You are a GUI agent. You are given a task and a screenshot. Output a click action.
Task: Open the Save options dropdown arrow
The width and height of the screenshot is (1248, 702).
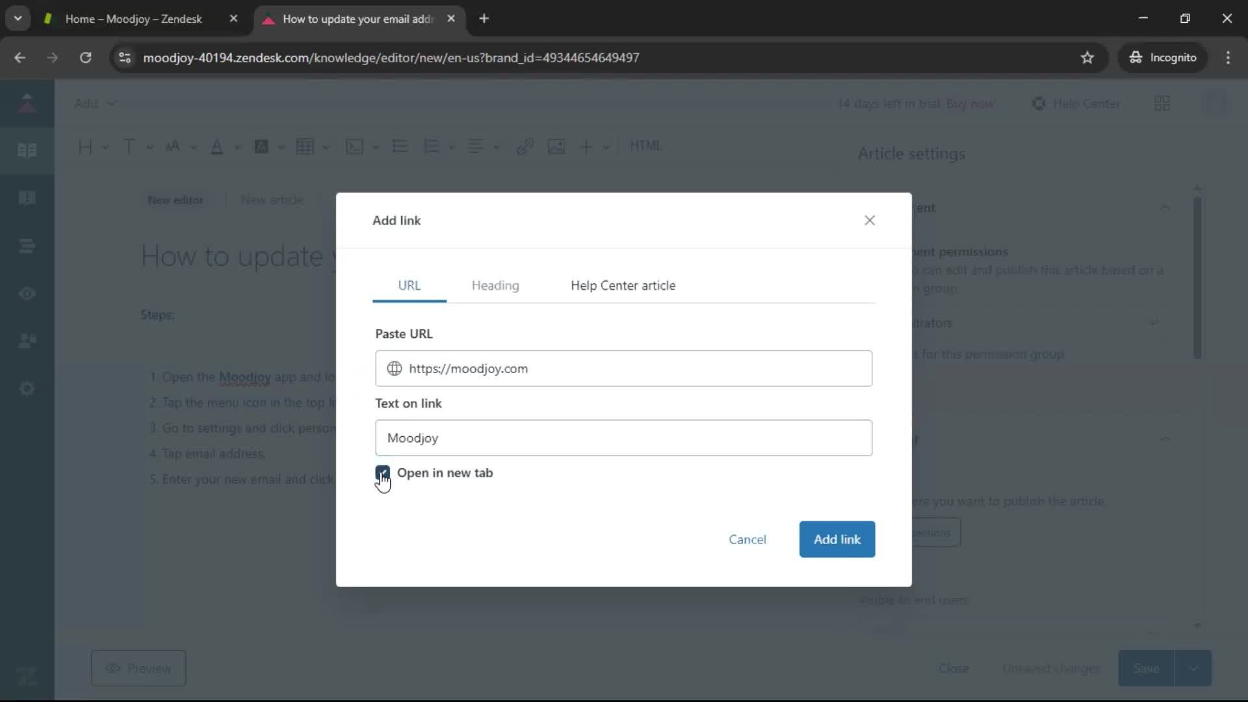(1193, 668)
